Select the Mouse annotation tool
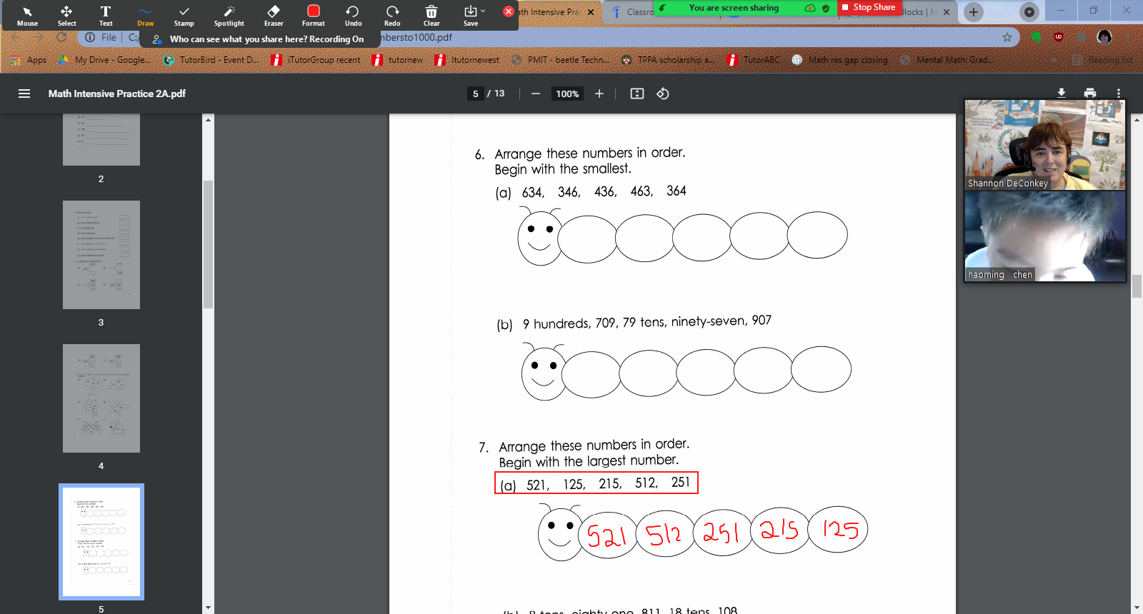 pos(27,16)
